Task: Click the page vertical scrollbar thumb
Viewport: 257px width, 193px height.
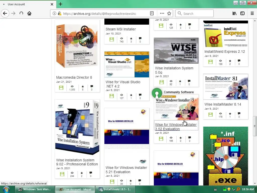Action: click(x=255, y=126)
